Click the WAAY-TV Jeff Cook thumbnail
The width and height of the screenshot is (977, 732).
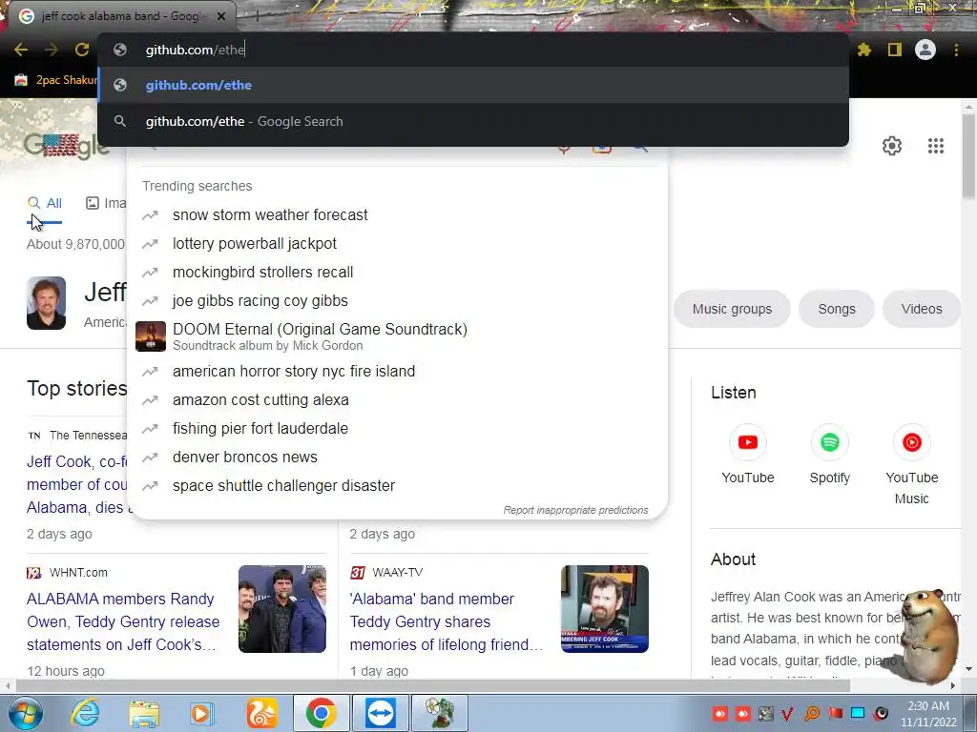(604, 609)
